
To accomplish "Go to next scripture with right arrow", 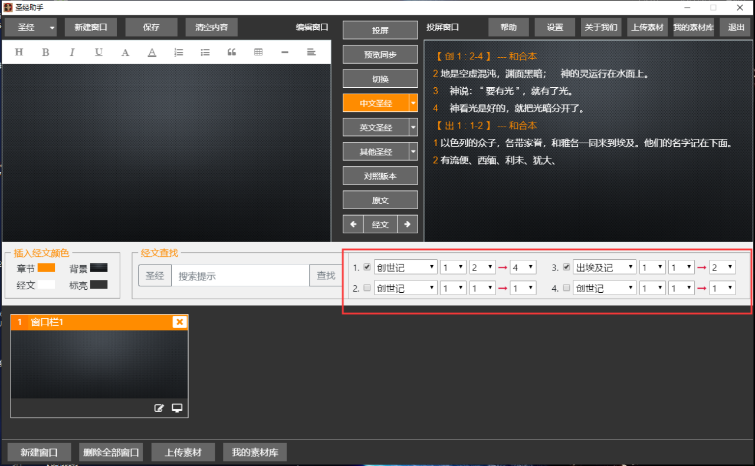I will pos(408,224).
